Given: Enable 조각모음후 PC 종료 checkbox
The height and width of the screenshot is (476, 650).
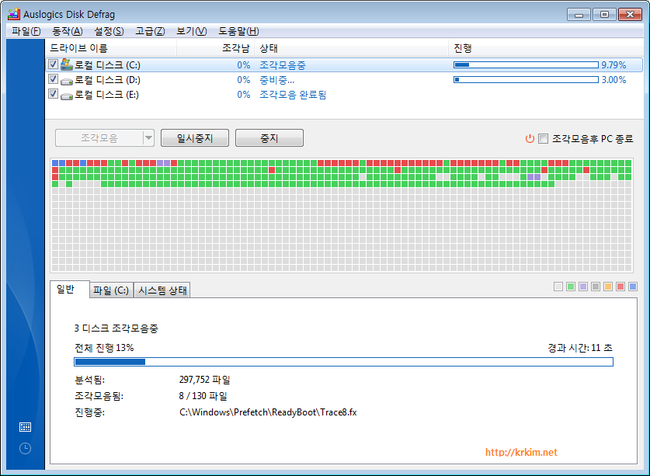Looking at the screenshot, I should pos(543,138).
